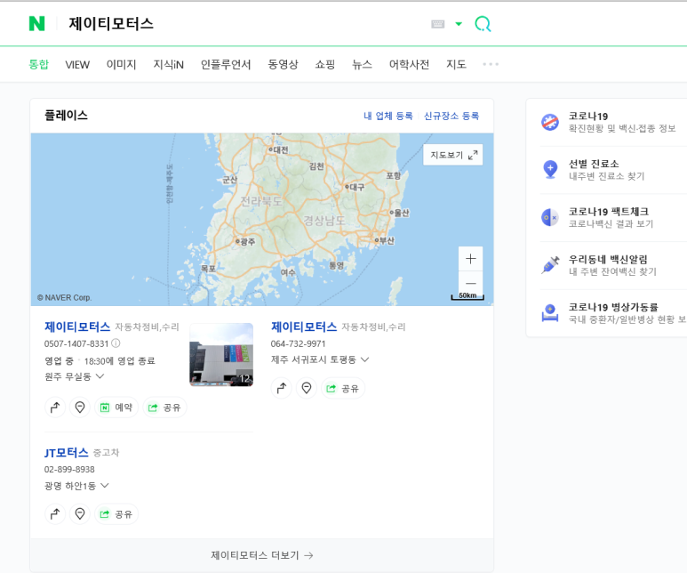Open 코로나19 확진현황 link
Screen dimensions: 687x573
click(622, 122)
